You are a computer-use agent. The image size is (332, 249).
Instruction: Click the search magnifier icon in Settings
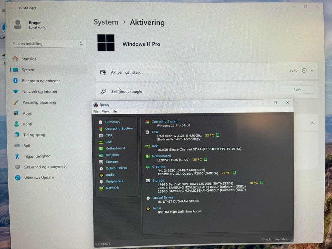(81, 44)
